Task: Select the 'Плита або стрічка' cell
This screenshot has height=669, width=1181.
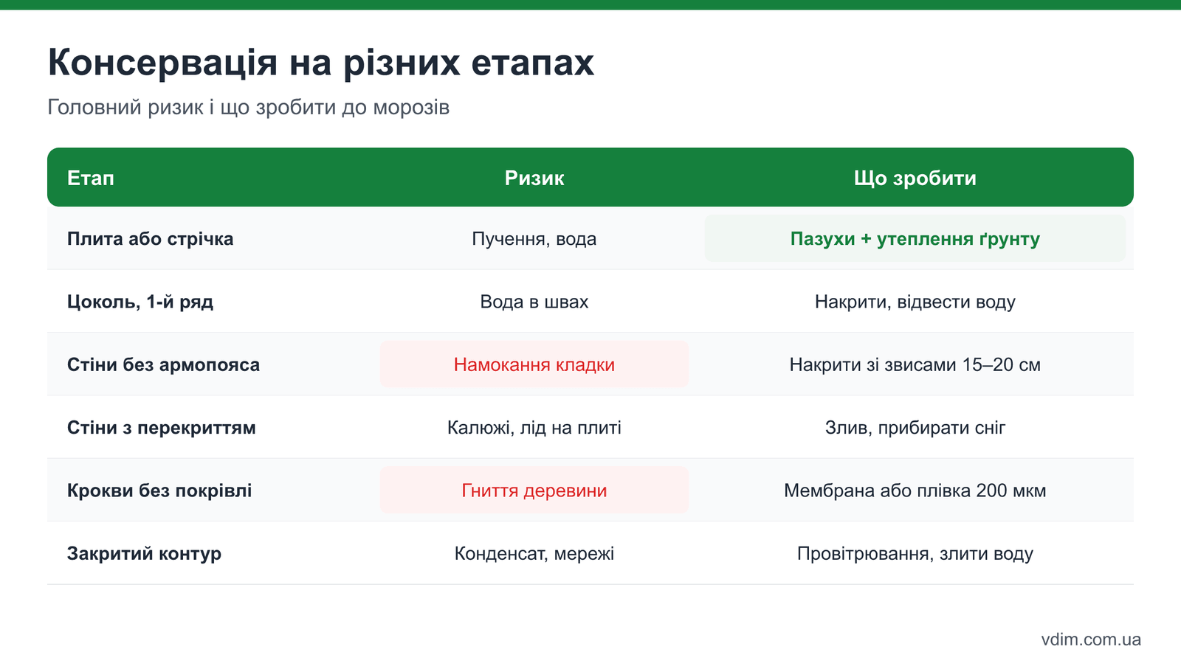Action: (x=151, y=239)
